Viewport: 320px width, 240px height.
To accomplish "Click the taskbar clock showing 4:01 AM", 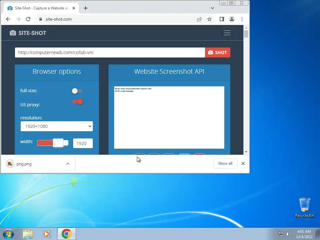I will [x=304, y=234].
